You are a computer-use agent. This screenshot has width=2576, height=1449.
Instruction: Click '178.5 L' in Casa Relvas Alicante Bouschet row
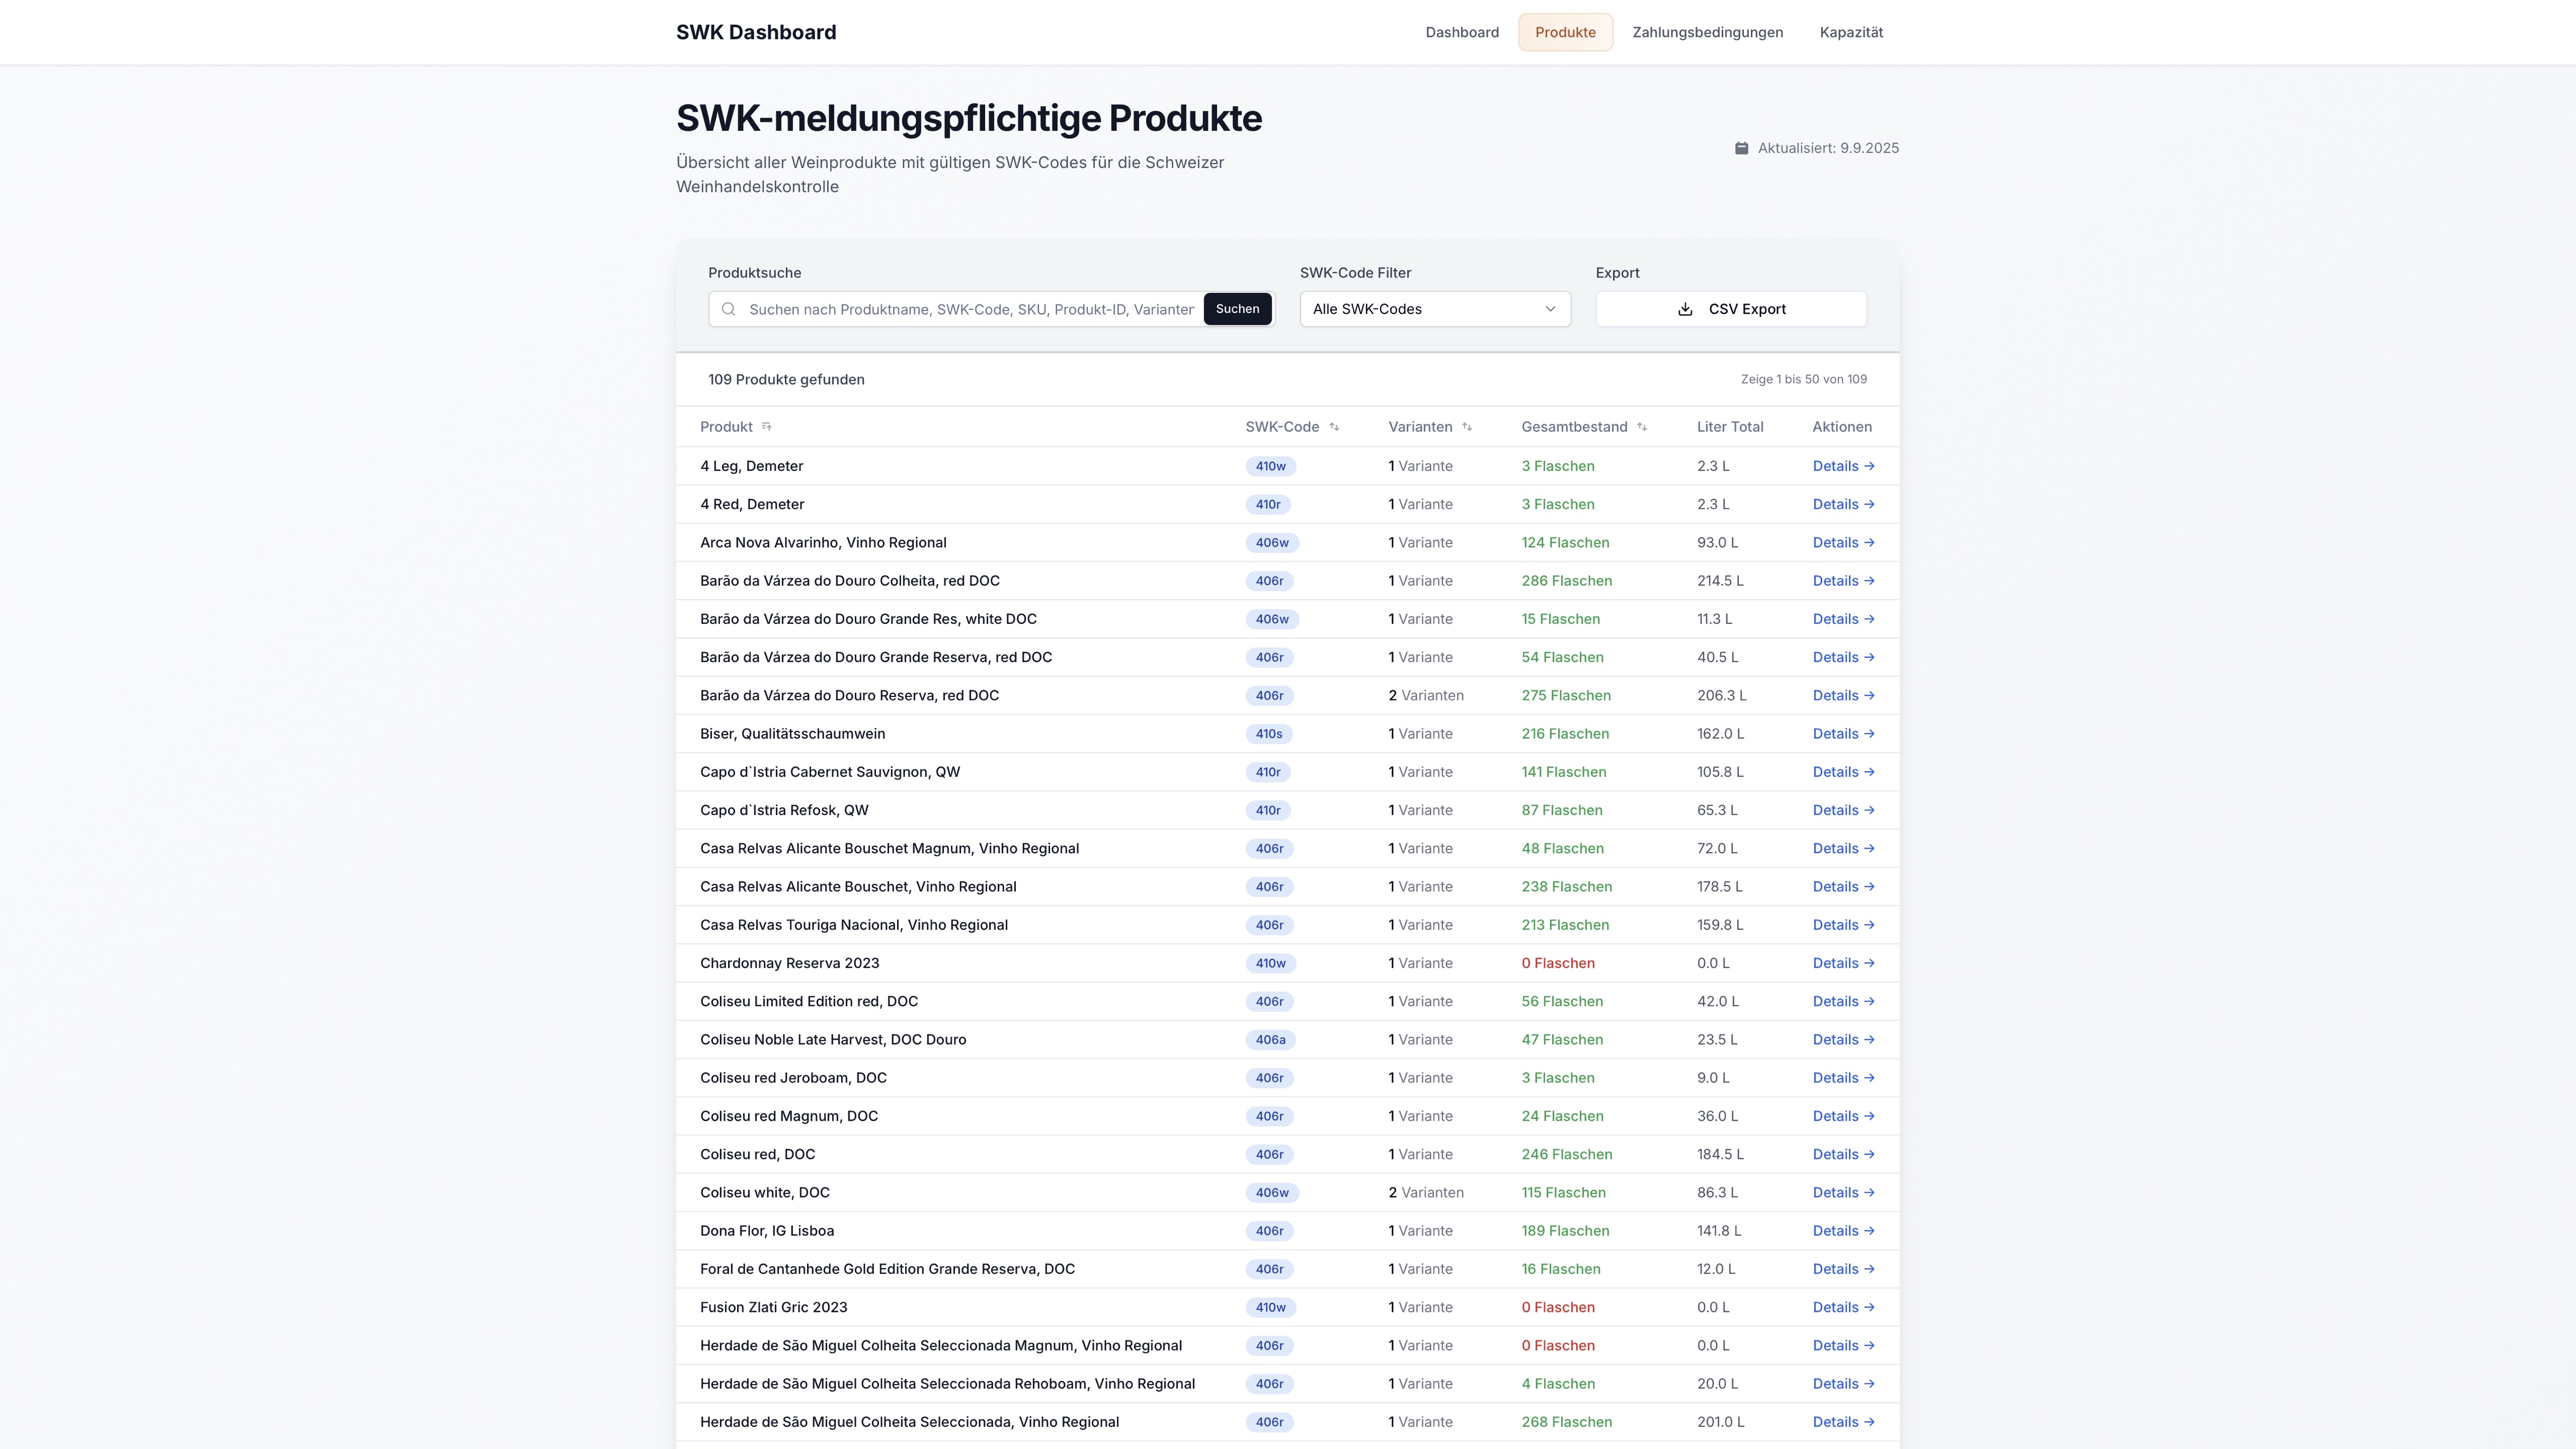coord(1719,887)
